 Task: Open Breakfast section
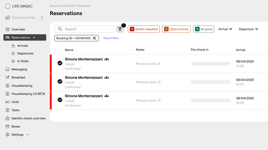pos(18,77)
